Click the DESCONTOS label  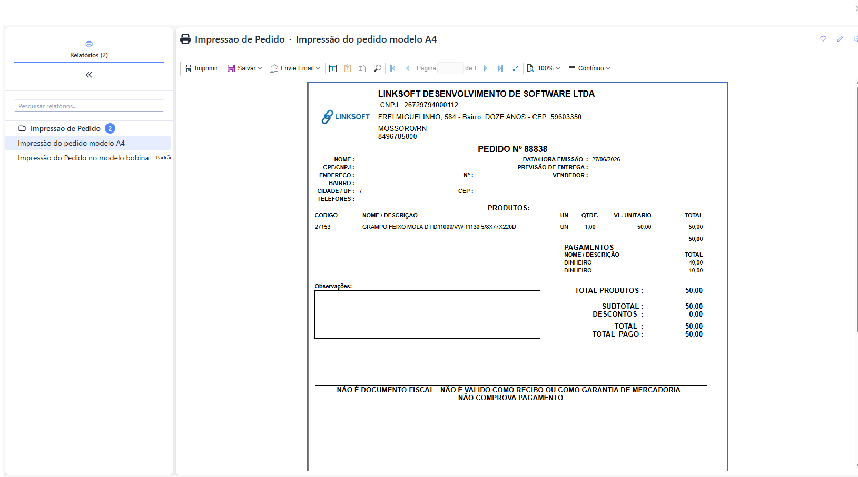(x=618, y=314)
